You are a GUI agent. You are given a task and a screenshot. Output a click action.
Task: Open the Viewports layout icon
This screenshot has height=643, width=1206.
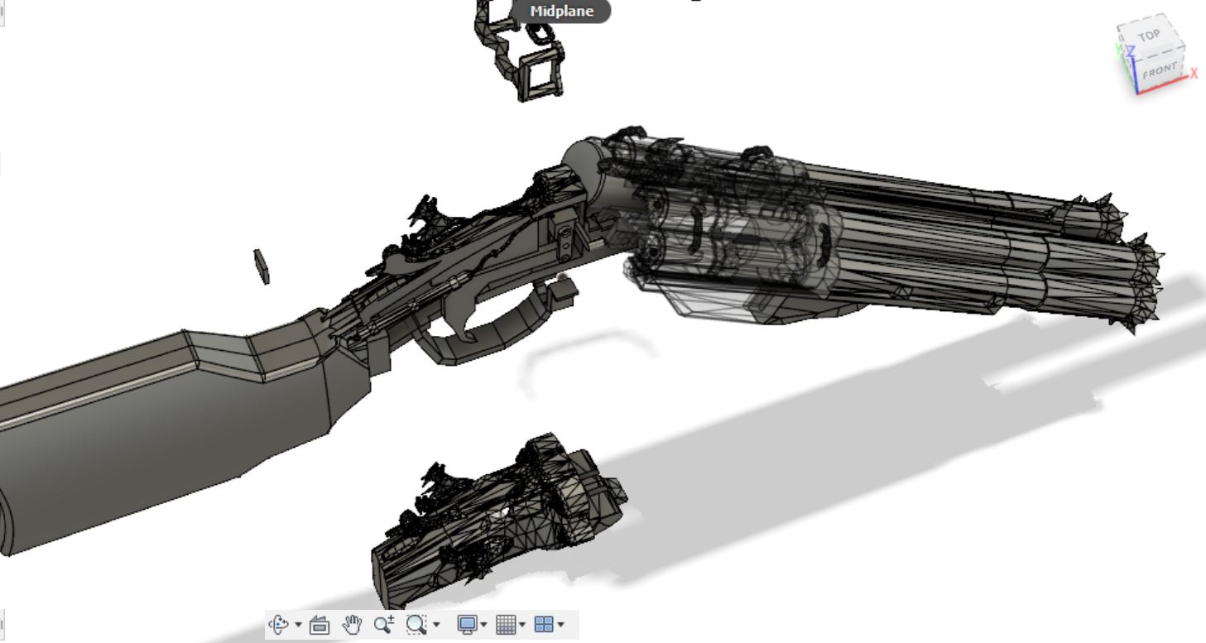544,625
